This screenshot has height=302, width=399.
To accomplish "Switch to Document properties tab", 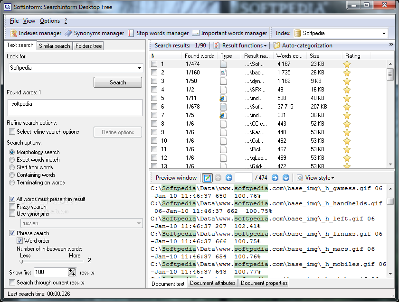I will (x=264, y=283).
